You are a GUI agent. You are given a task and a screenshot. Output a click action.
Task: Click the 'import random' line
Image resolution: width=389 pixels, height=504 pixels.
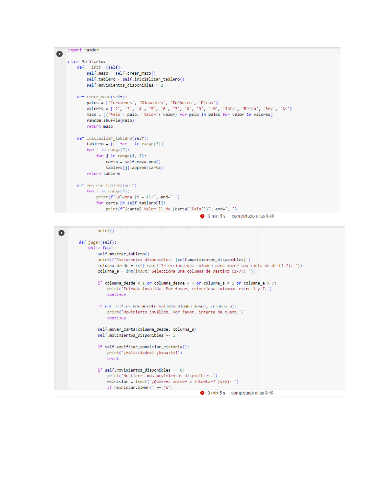83,50
